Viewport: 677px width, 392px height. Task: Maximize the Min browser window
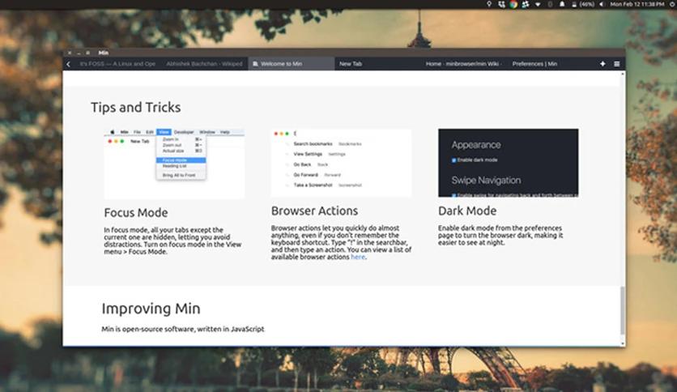[x=87, y=53]
